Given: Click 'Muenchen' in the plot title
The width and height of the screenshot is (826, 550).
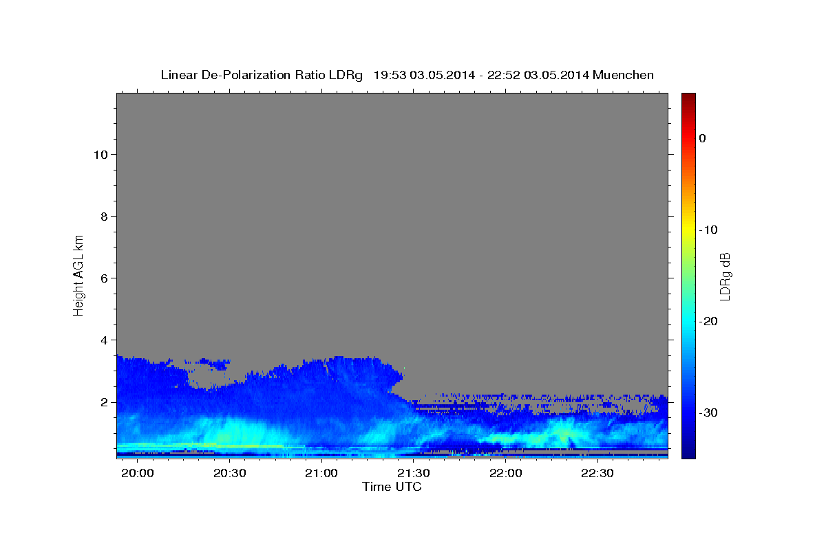Looking at the screenshot, I should click(x=623, y=75).
